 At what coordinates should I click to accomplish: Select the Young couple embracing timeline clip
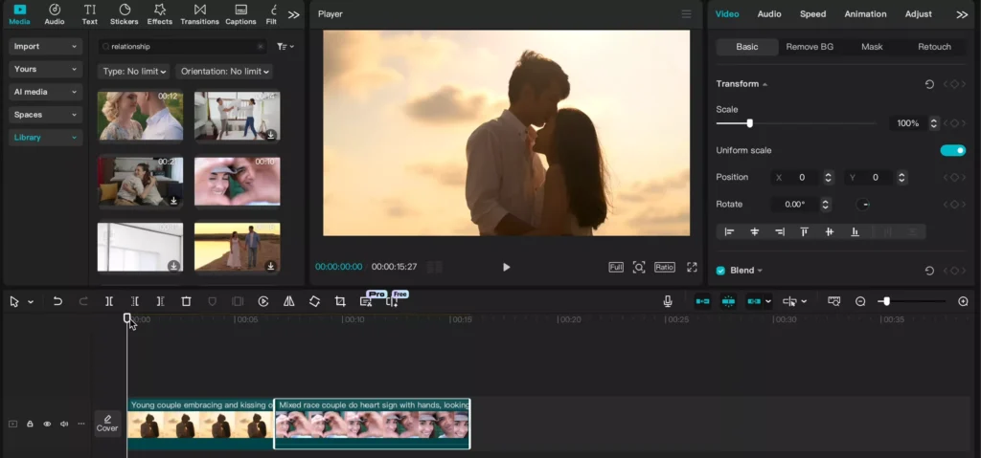tap(200, 424)
